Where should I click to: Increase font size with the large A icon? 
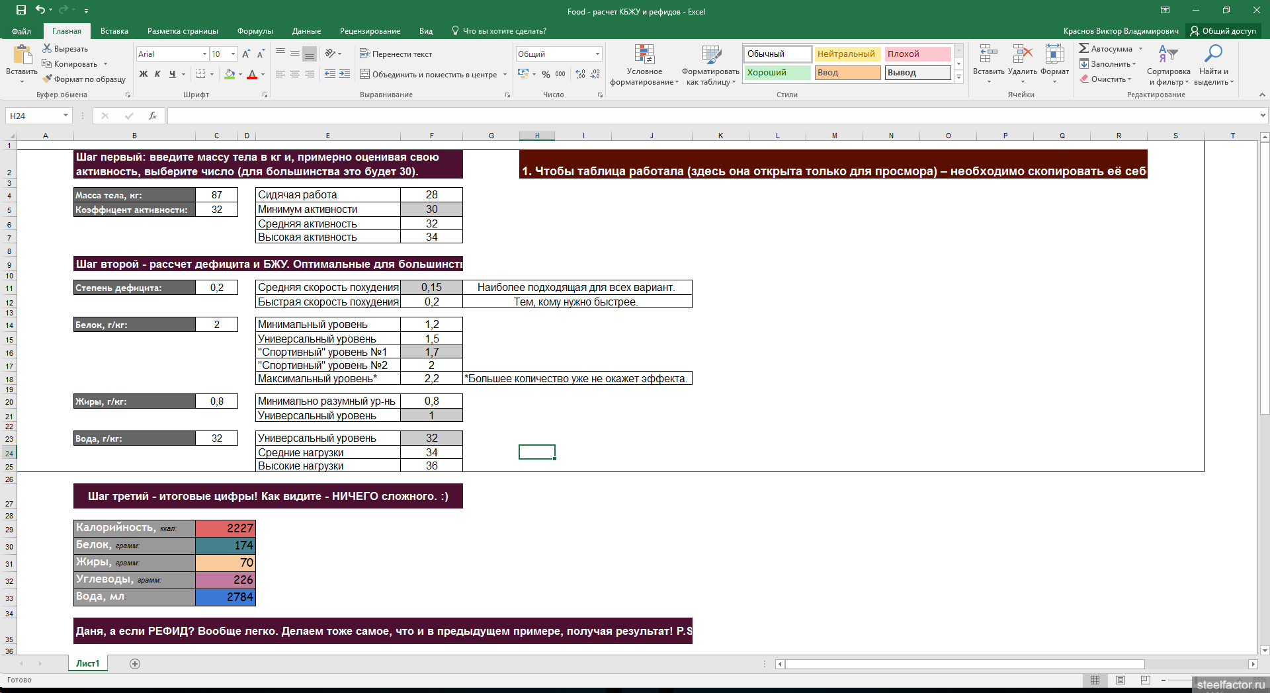pos(246,54)
